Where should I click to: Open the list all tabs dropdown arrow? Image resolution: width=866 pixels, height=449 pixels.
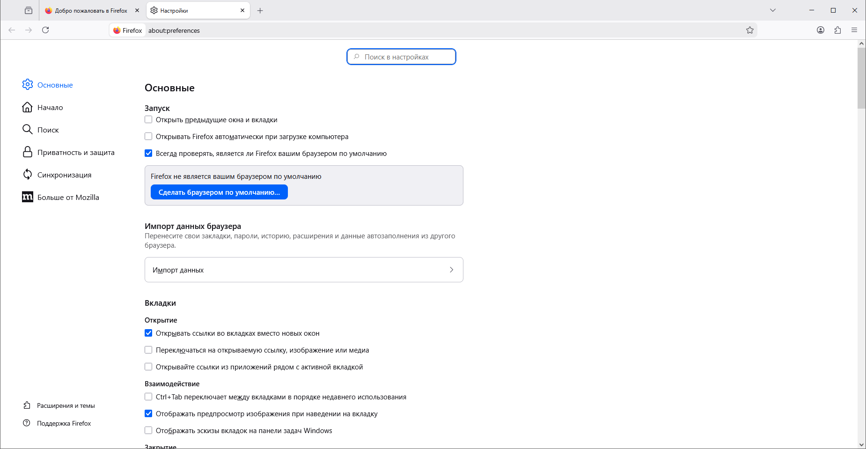click(773, 10)
